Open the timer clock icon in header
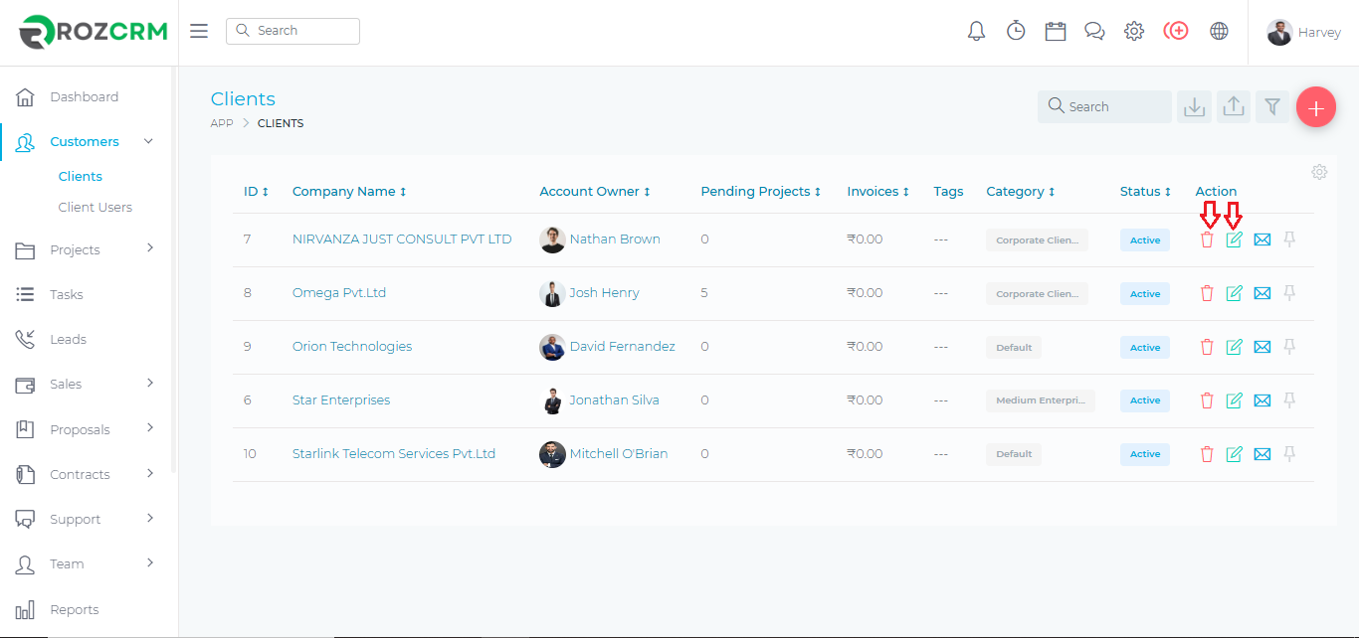The height and width of the screenshot is (638, 1359). tap(1015, 31)
